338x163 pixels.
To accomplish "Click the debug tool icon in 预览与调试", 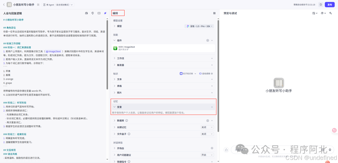I will point(330,13).
